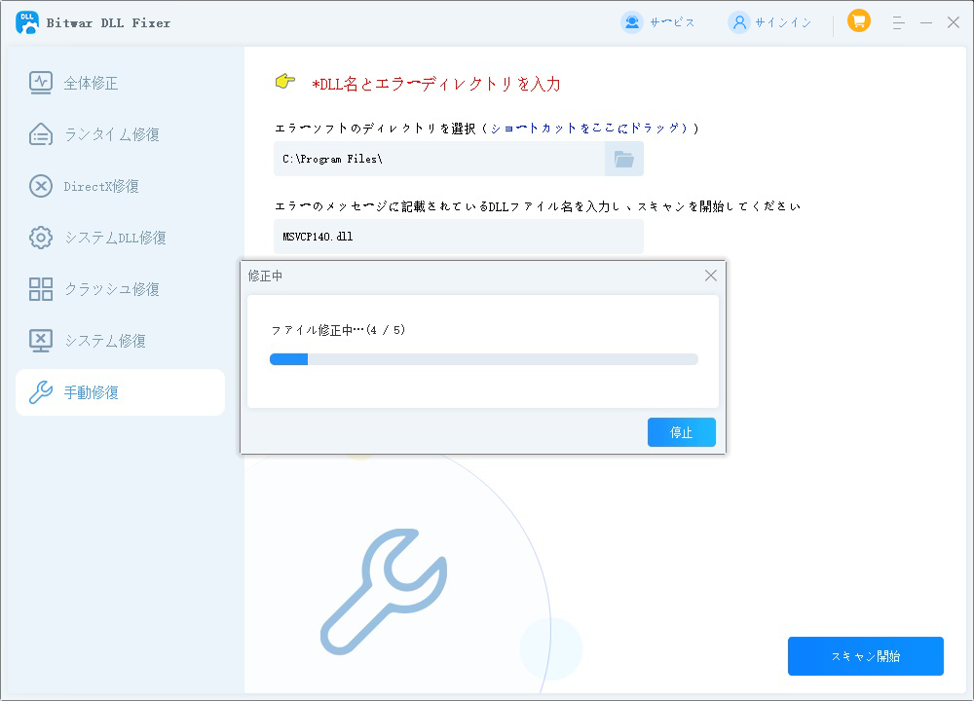Click the ショートカットをここにドラッグ link

click(589, 128)
